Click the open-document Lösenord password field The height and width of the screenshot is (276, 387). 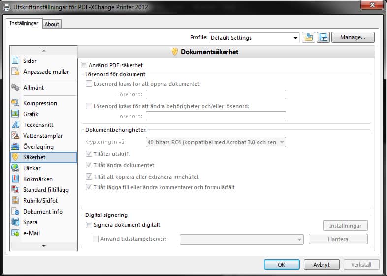pos(216,94)
